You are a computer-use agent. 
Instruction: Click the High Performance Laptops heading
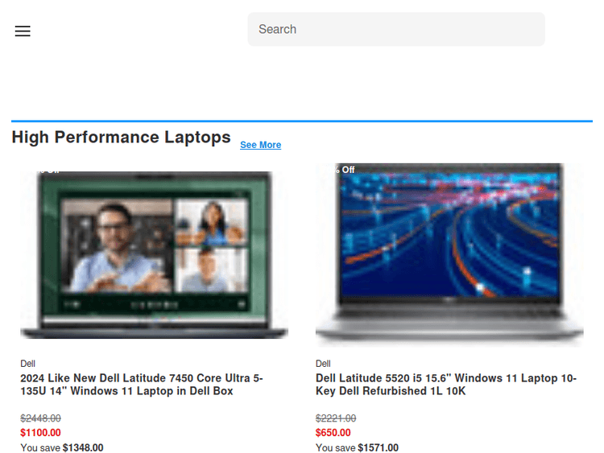pyautogui.click(x=121, y=138)
